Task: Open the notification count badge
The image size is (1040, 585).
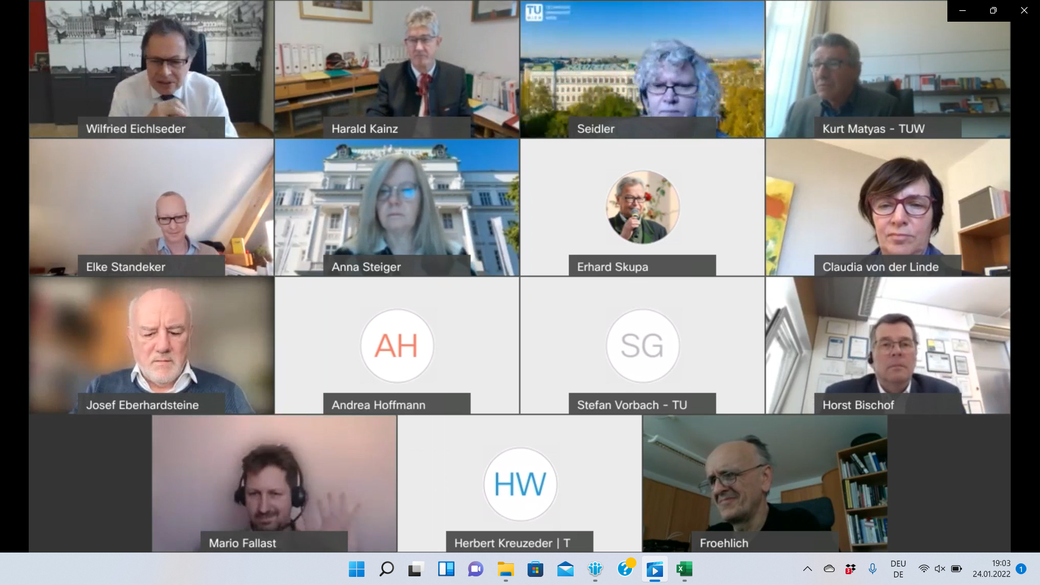Action: pos(1021,569)
